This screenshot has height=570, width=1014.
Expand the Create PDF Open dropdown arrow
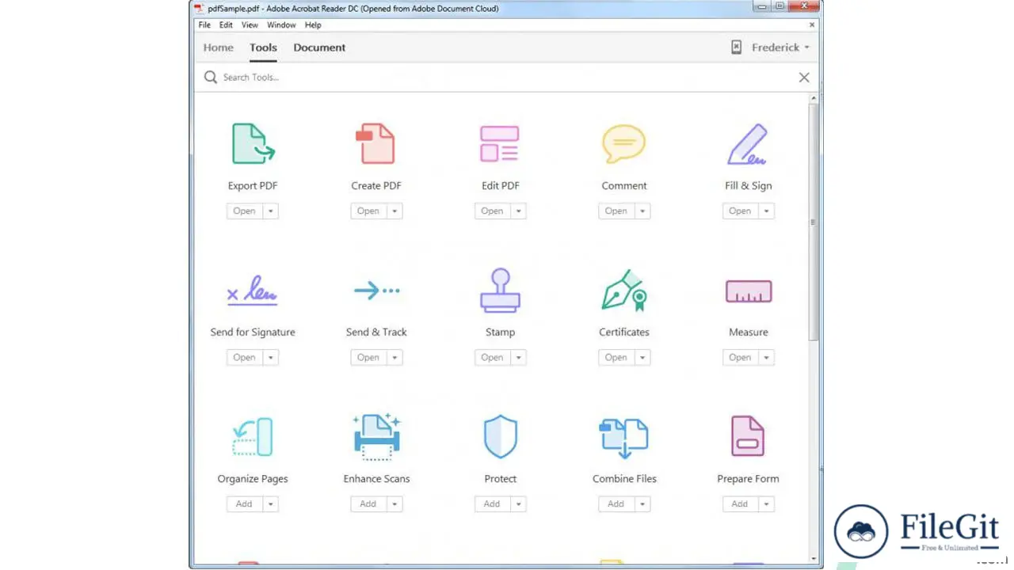click(x=395, y=211)
